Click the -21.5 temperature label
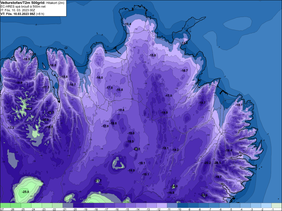Screen dimensions: 282x211 [50, 112]
